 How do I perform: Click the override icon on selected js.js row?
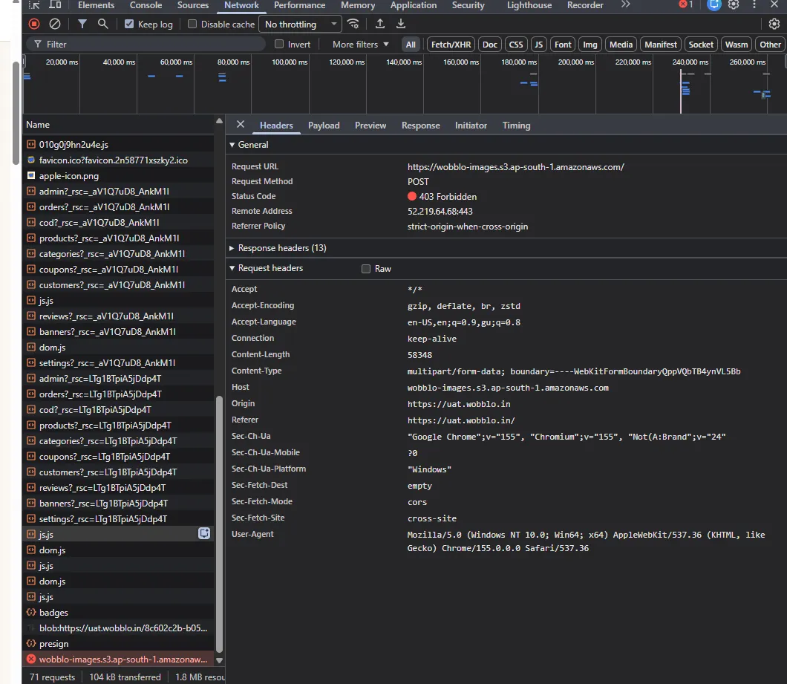[x=203, y=533]
